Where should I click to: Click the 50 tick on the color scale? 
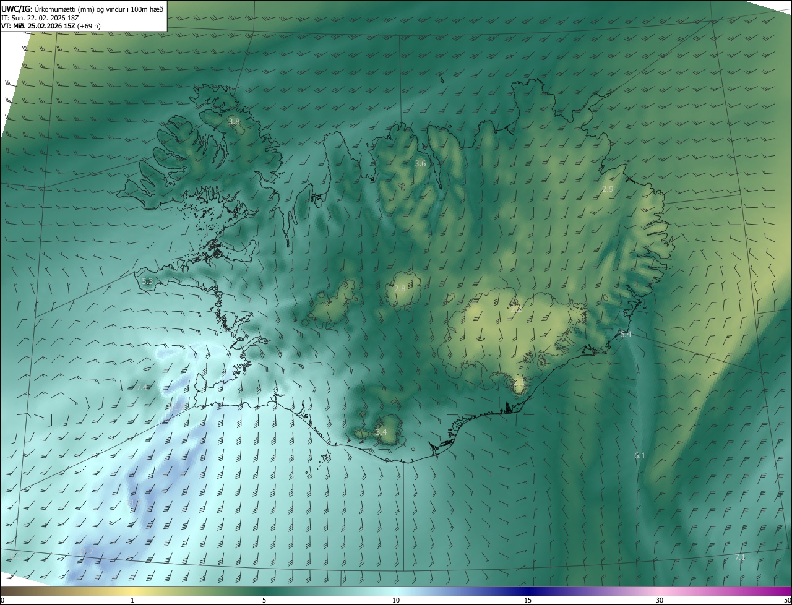coord(787,600)
